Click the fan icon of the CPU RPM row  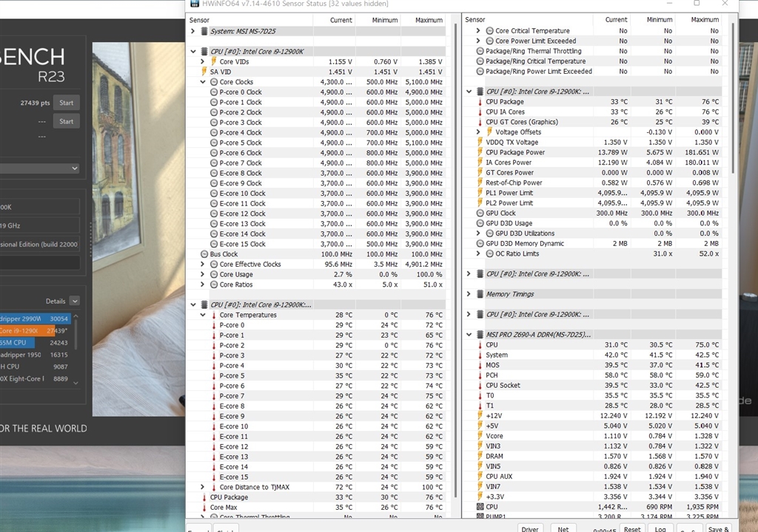point(480,507)
